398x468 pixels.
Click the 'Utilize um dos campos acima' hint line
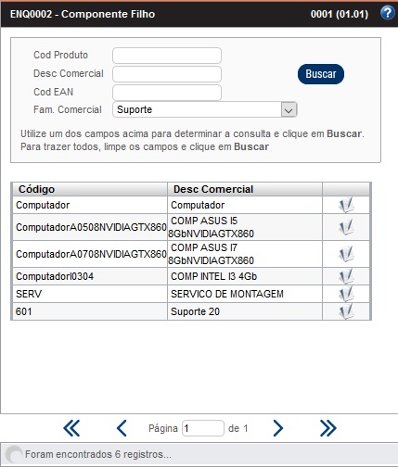click(x=192, y=133)
